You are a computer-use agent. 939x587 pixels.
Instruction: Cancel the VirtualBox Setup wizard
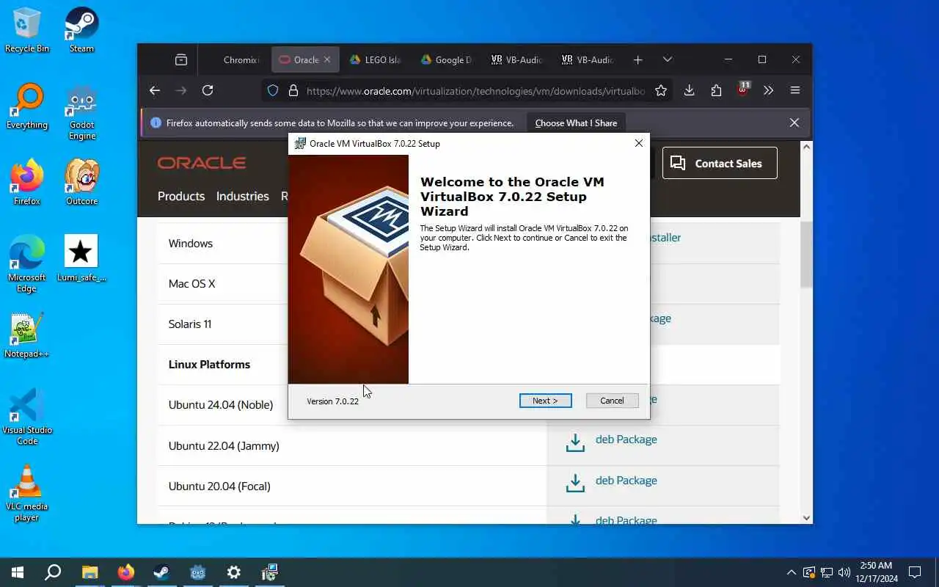click(x=612, y=401)
